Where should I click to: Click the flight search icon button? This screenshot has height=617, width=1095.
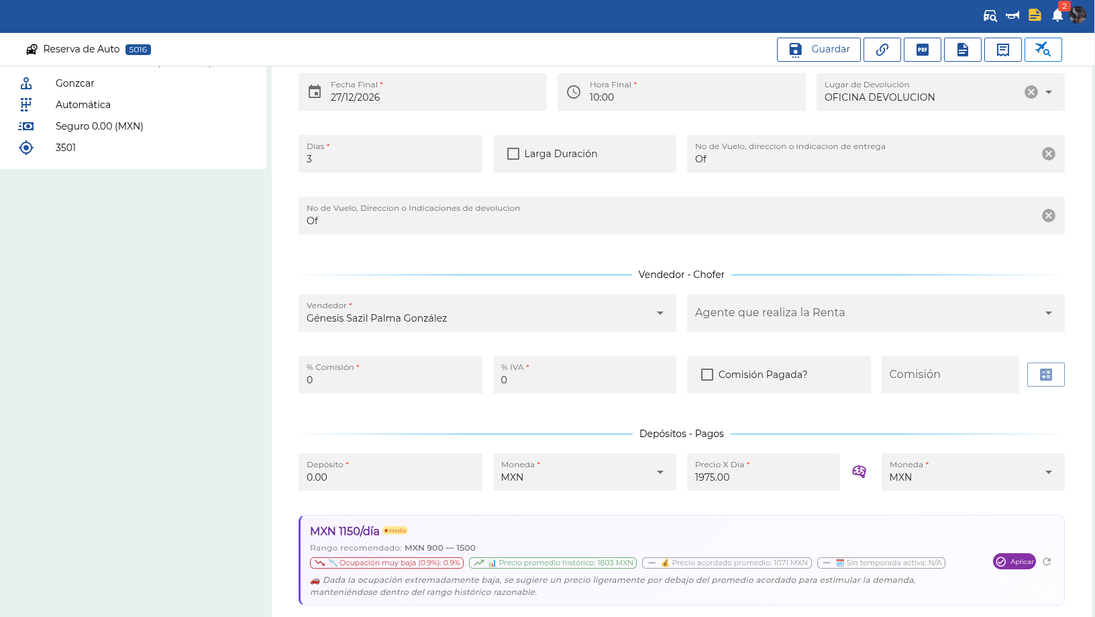1043,50
